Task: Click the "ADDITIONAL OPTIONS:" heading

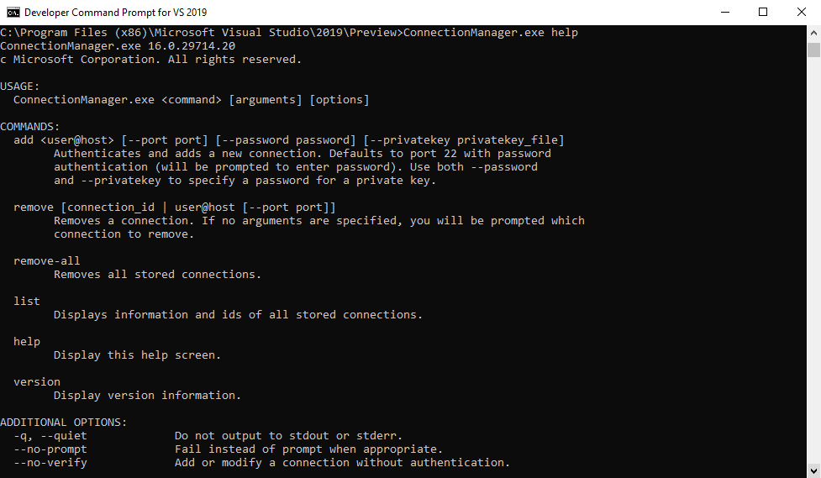Action: 64,423
